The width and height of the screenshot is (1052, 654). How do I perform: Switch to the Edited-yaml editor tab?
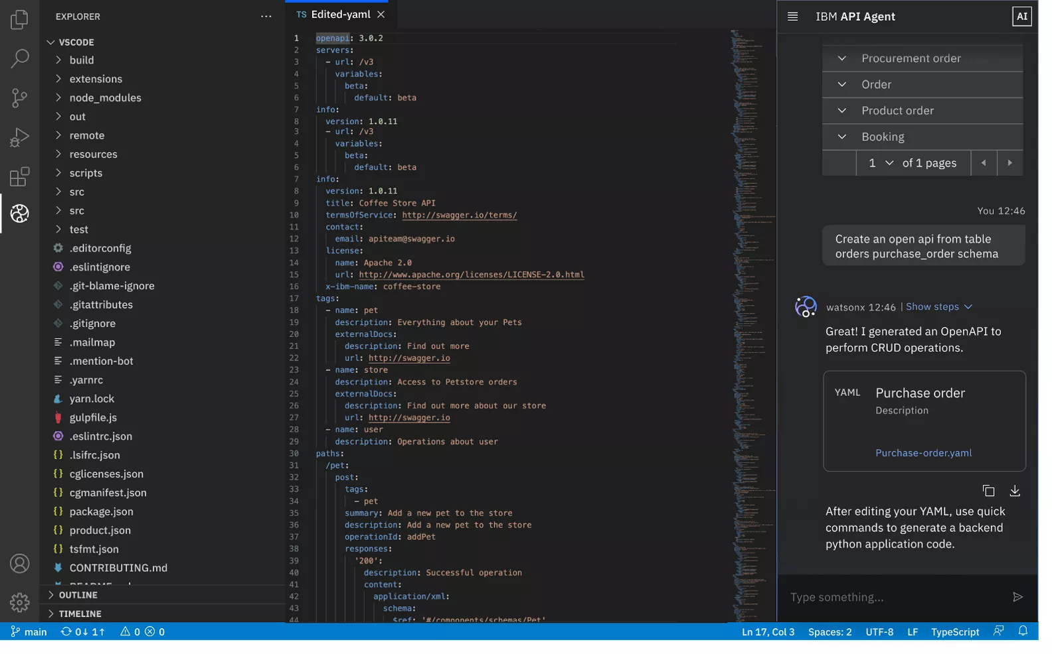(340, 15)
